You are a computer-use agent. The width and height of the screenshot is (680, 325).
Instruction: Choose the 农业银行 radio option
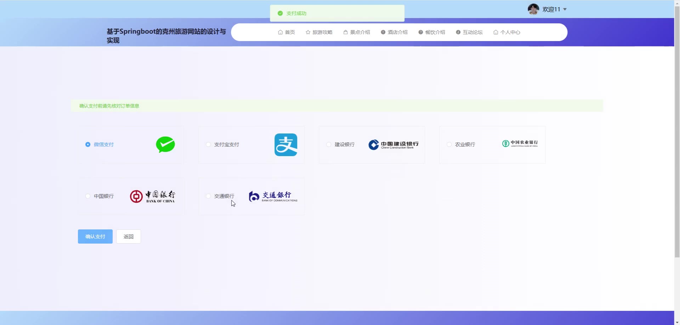coord(449,144)
